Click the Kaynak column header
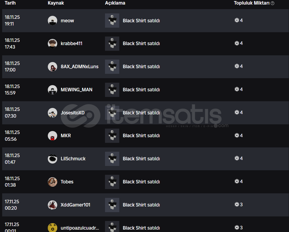This screenshot has height=232, width=289. click(56, 3)
